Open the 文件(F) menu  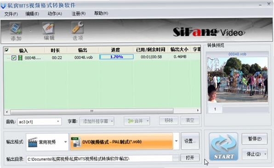click(11, 14)
